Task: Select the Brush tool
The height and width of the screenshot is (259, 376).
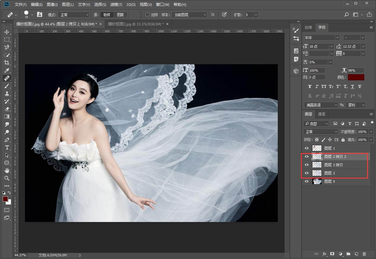Action: [7, 86]
